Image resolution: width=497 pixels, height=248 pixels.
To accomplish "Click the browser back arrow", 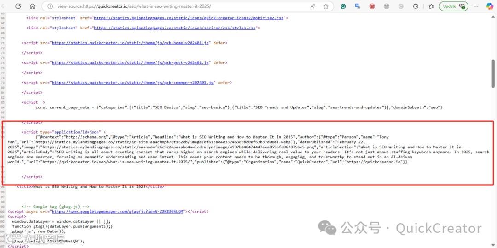I will (x=5, y=6).
